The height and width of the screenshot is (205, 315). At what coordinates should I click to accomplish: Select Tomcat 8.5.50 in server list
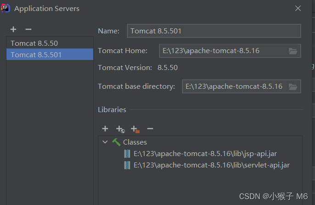point(34,43)
